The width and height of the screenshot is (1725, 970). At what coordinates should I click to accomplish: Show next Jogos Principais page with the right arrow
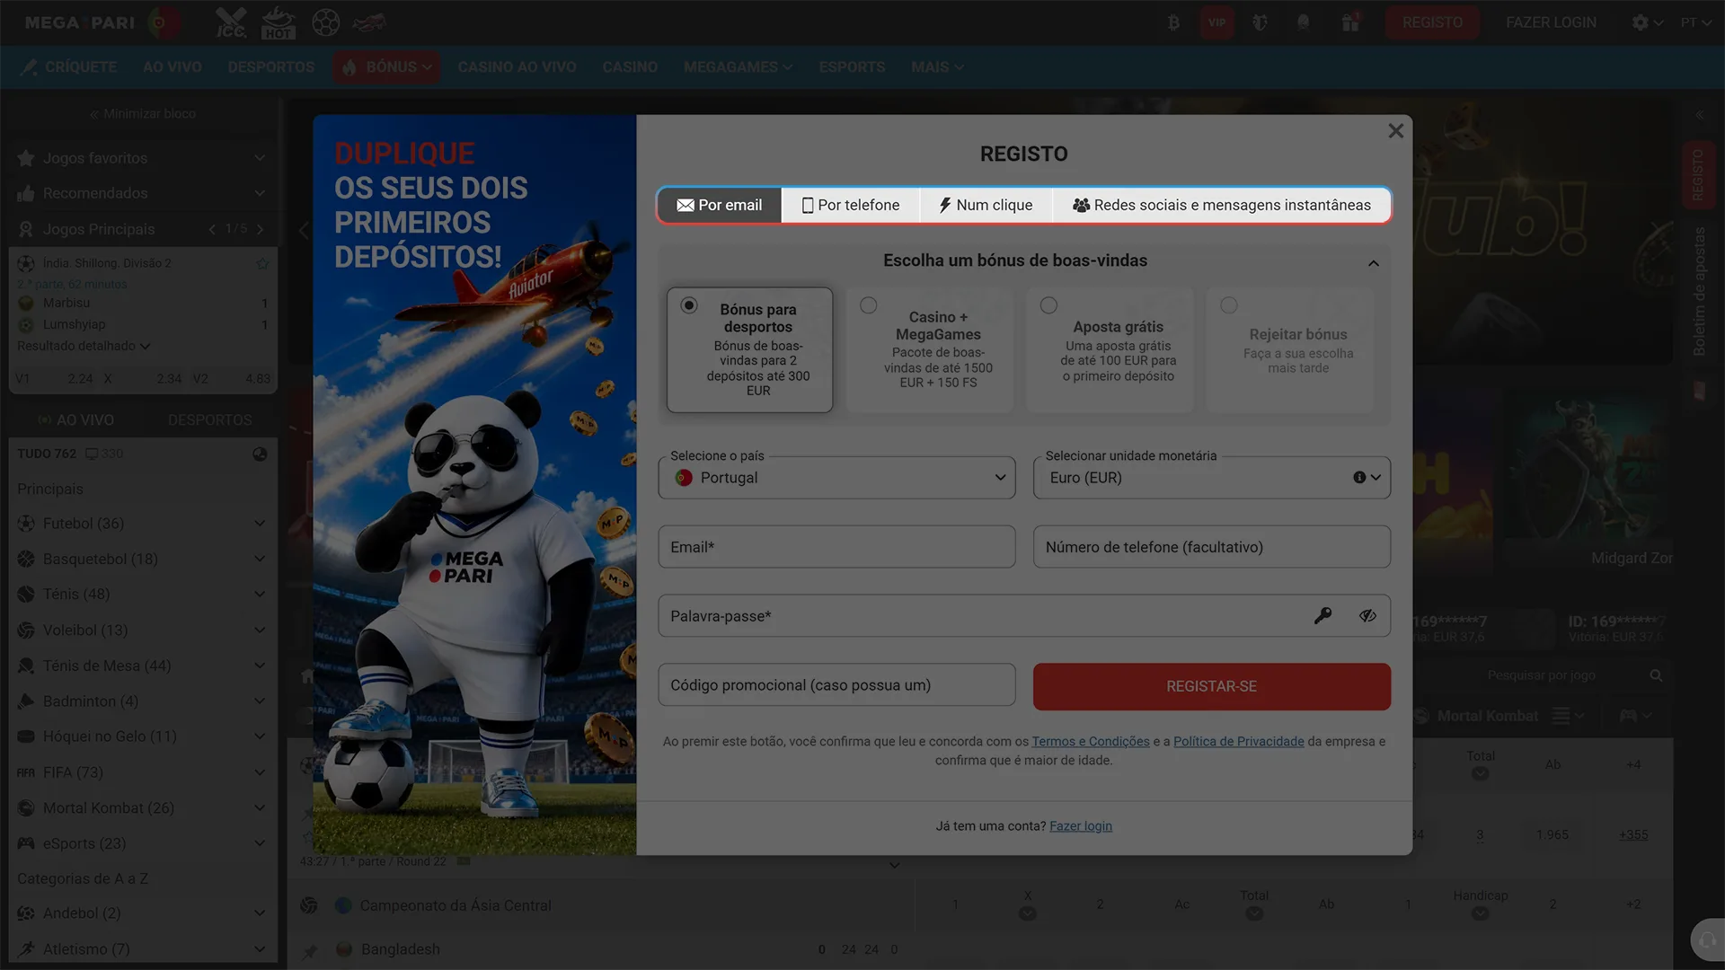coord(261,229)
